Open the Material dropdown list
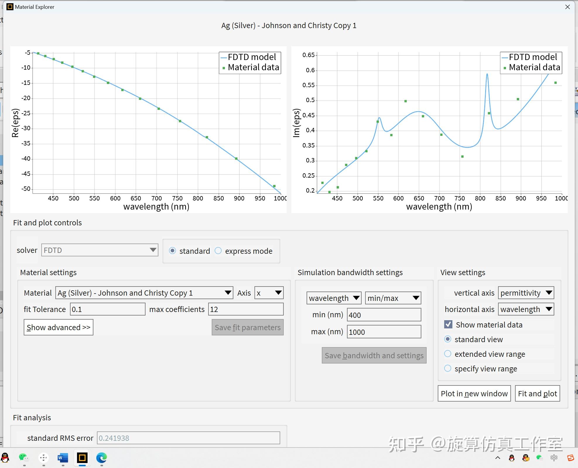Viewport: 578px width, 468px height. pyautogui.click(x=144, y=293)
